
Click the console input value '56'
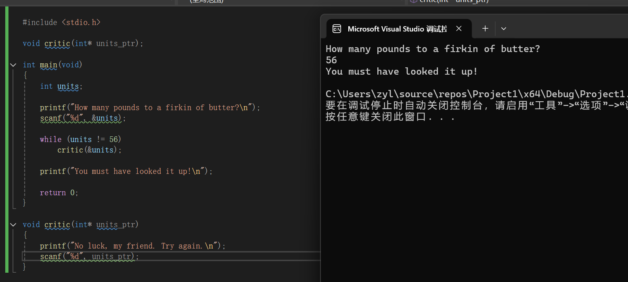tap(331, 61)
